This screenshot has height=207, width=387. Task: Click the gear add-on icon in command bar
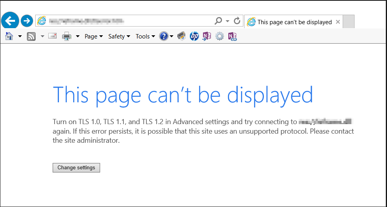219,36
